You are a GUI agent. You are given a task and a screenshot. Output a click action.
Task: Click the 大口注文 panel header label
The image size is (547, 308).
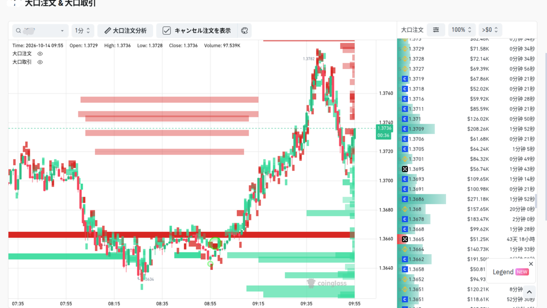412,30
